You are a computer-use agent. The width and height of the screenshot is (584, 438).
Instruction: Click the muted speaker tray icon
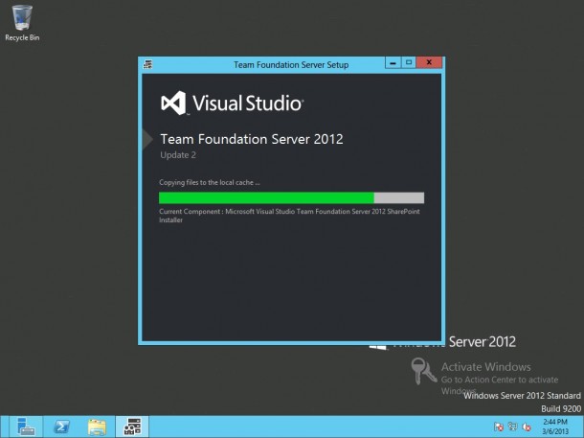coord(527,426)
